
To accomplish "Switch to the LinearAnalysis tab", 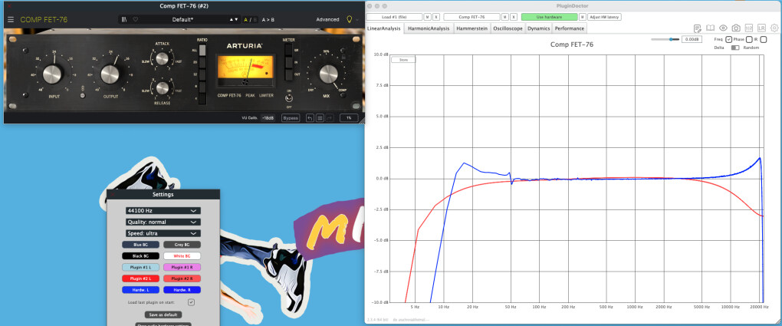I will pos(384,28).
